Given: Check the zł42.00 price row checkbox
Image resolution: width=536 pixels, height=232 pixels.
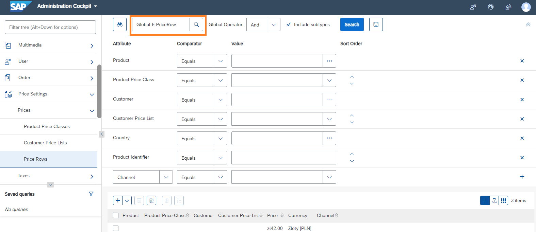Looking at the screenshot, I should (x=116, y=228).
